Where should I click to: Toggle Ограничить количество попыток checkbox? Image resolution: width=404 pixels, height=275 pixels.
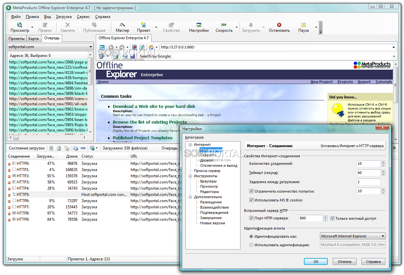[251, 191]
